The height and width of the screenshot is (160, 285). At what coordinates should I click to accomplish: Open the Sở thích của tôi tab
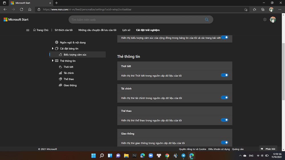click(x=64, y=30)
